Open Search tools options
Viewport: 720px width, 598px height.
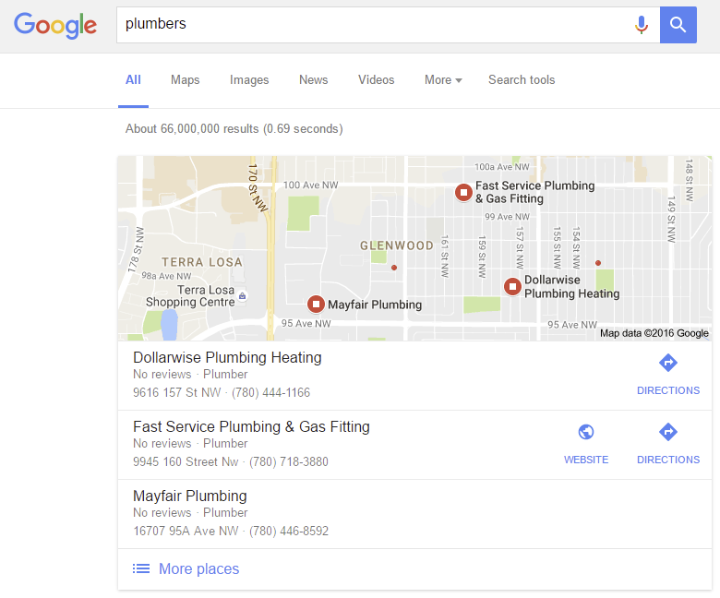point(522,80)
